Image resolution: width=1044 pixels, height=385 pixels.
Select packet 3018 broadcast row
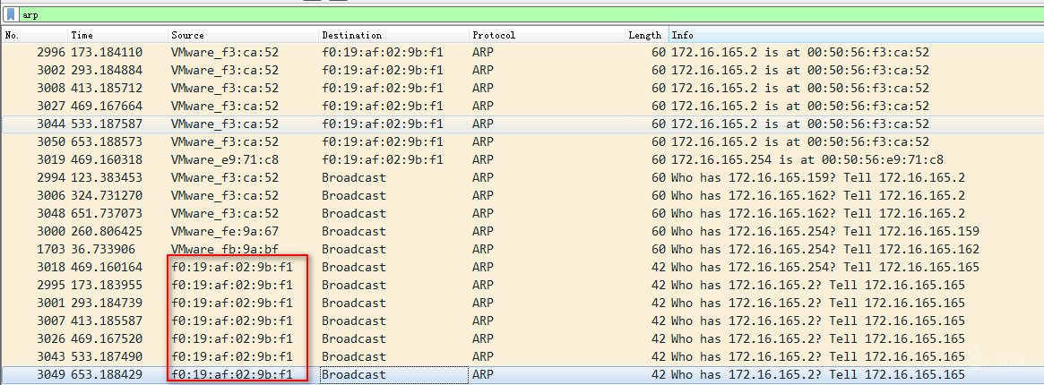(448, 267)
